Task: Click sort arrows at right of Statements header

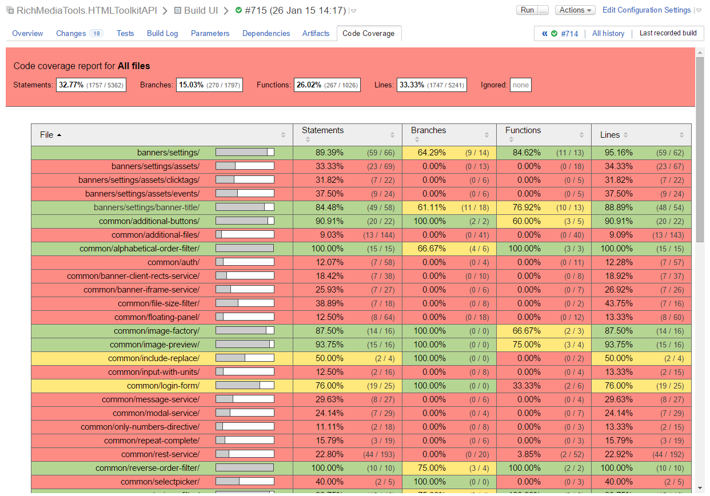Action: coord(392,135)
